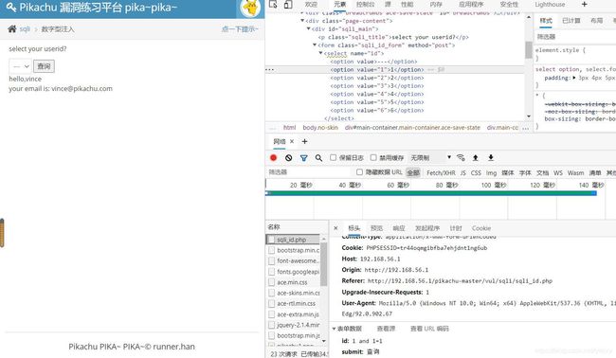Image resolution: width=616 pixels, height=358 pixels.
Task: Open the 无限制 throttling dropdown
Action: (x=430, y=158)
